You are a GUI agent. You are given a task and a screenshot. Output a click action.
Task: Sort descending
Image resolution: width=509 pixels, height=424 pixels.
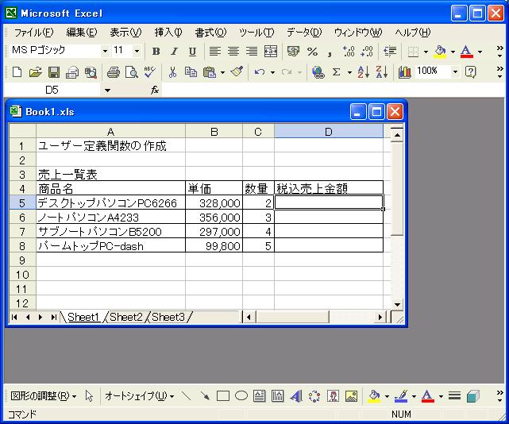[382, 71]
